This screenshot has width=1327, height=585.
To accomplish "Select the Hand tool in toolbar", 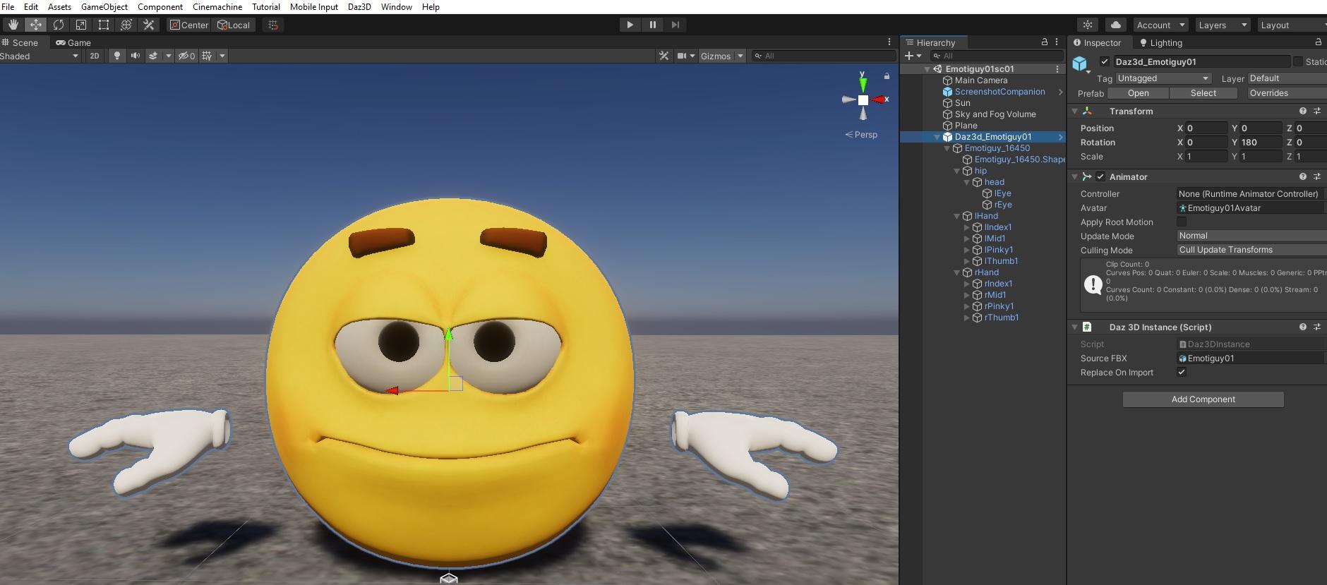I will (x=13, y=25).
